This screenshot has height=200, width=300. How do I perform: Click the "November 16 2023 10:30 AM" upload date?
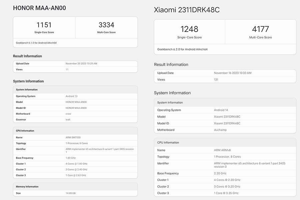pyautogui.click(x=233, y=73)
